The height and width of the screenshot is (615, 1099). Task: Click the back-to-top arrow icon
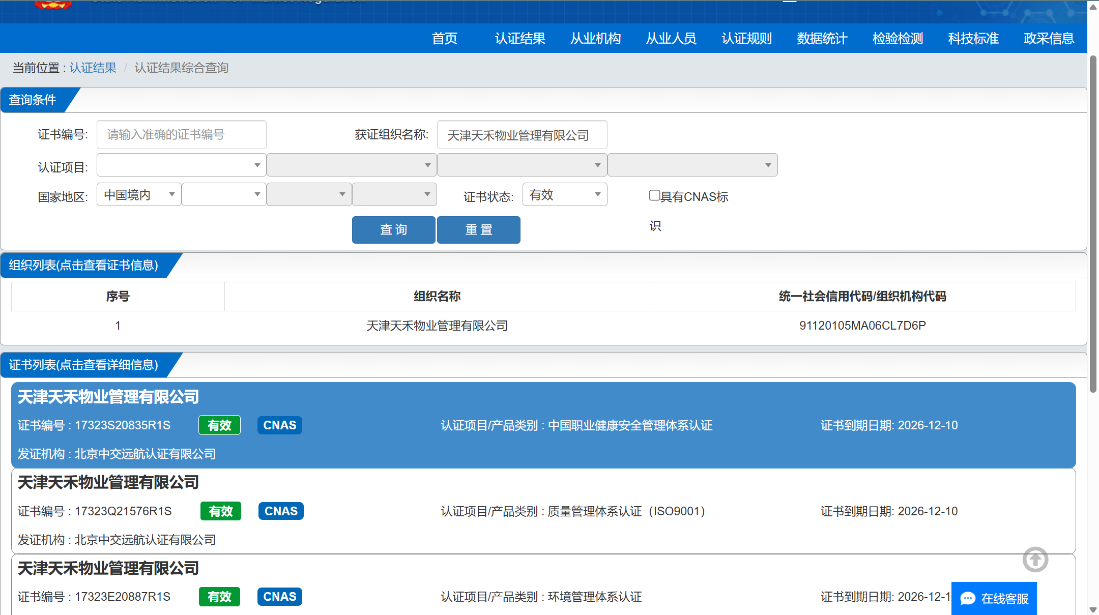point(1035,560)
